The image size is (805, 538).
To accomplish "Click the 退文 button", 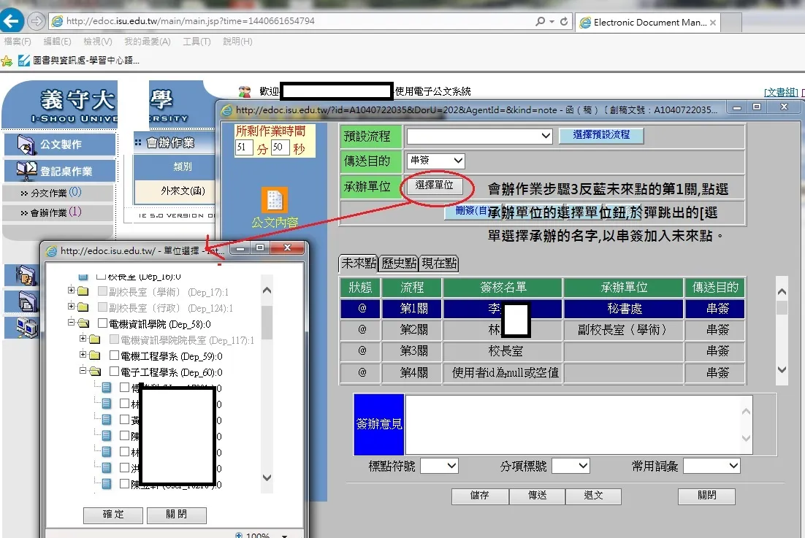I will coord(593,496).
